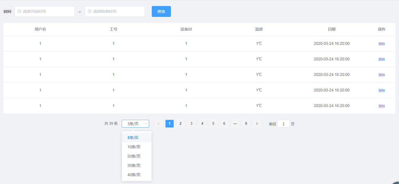Click the next page arrow

257,124
